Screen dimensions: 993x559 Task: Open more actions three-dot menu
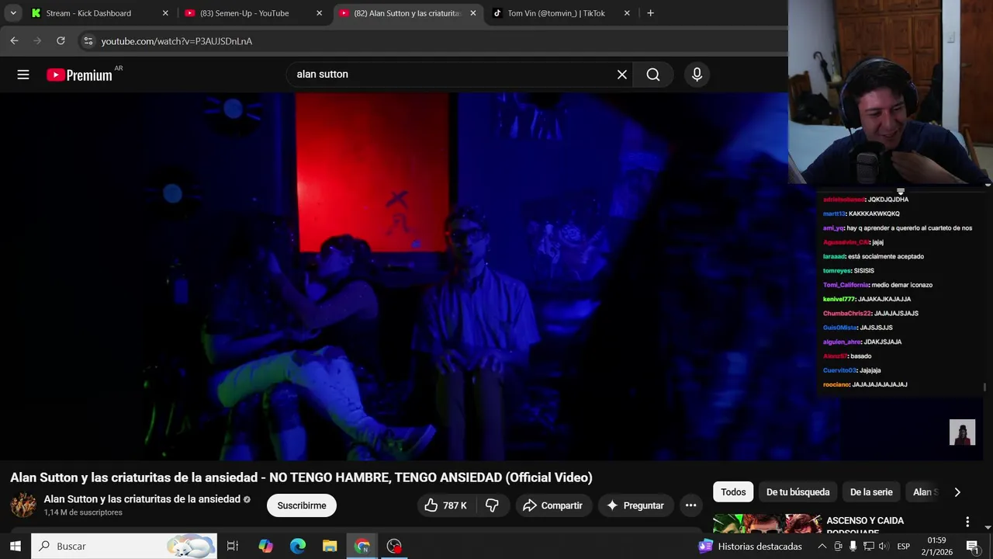click(690, 505)
